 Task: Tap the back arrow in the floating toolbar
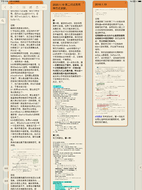pyautogui.click(x=5, y=7)
